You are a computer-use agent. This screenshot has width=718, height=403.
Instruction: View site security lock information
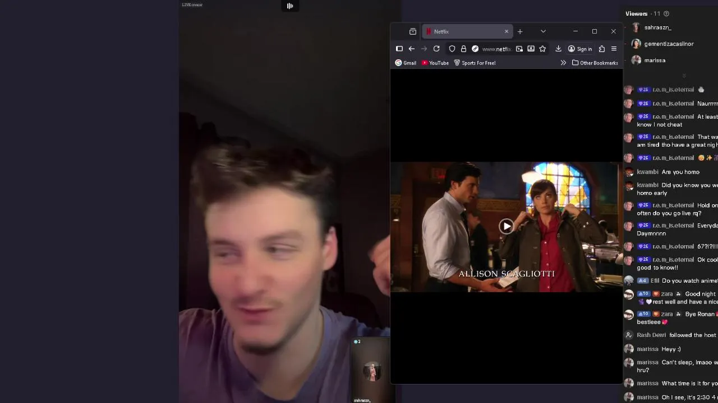click(463, 49)
